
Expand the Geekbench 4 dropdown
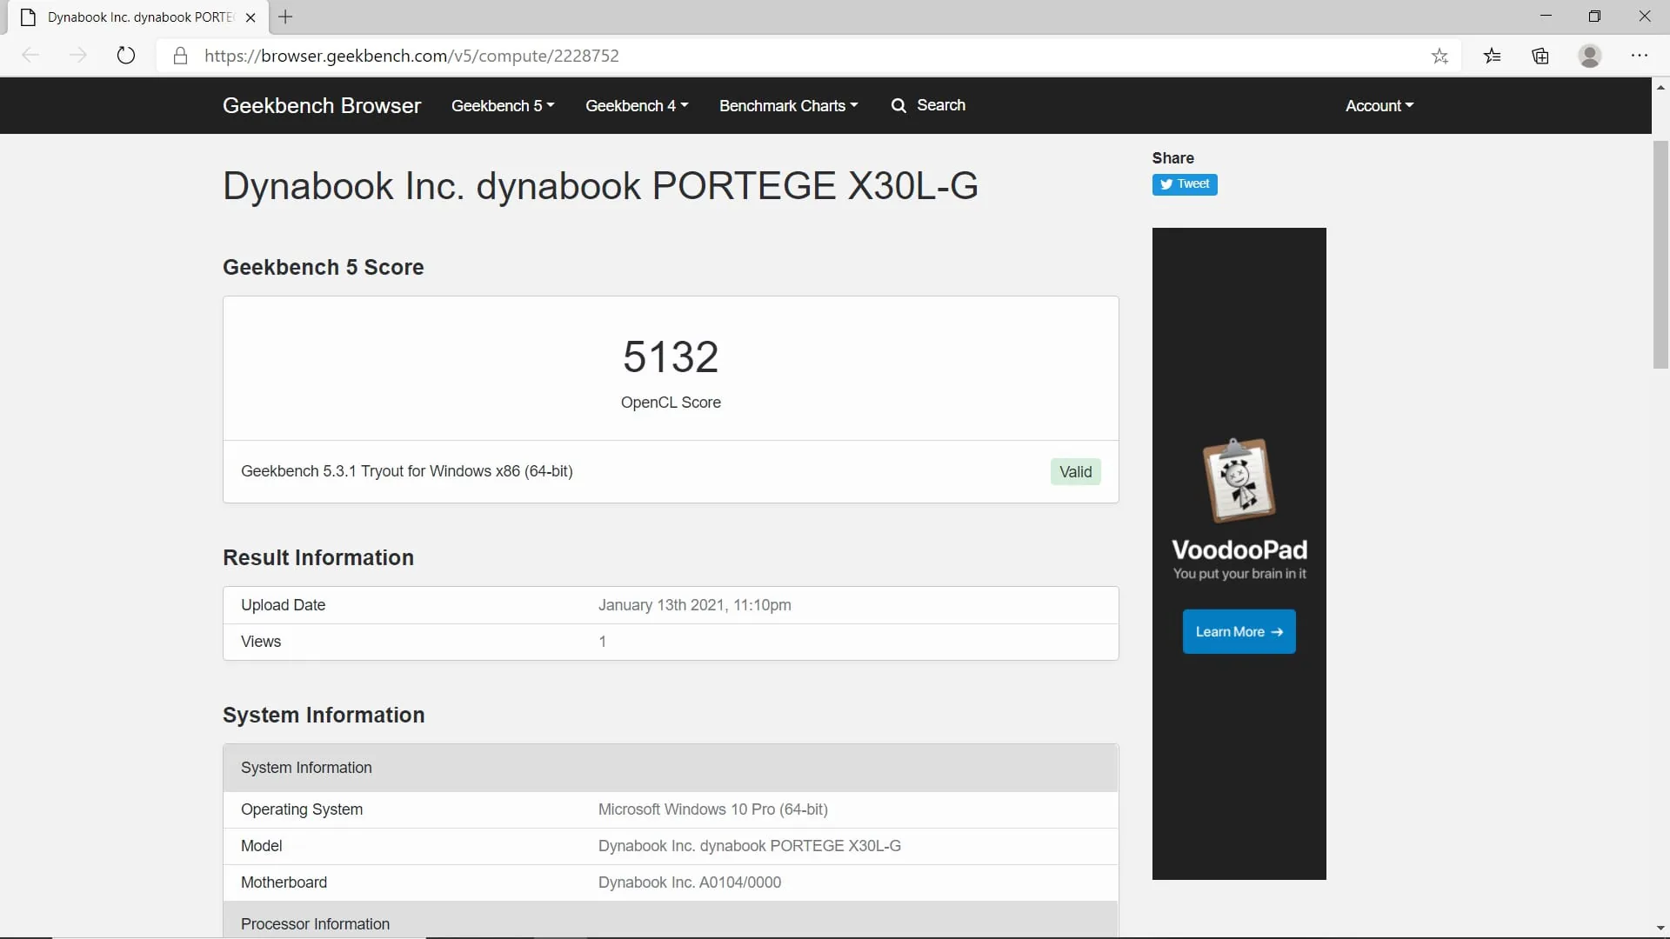pyautogui.click(x=637, y=105)
